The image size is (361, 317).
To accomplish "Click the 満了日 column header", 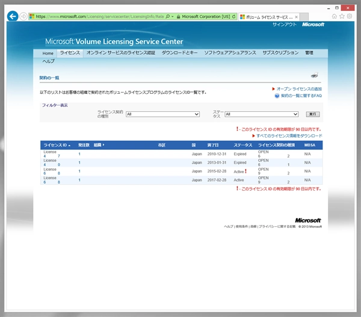I will 213,145.
